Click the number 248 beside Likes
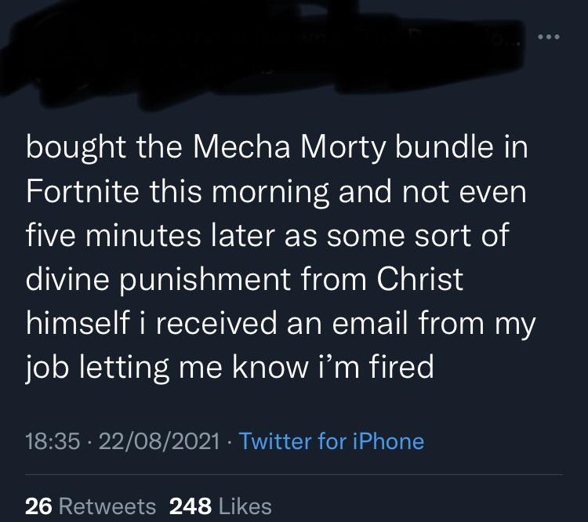The height and width of the screenshot is (522, 588). pos(191,506)
